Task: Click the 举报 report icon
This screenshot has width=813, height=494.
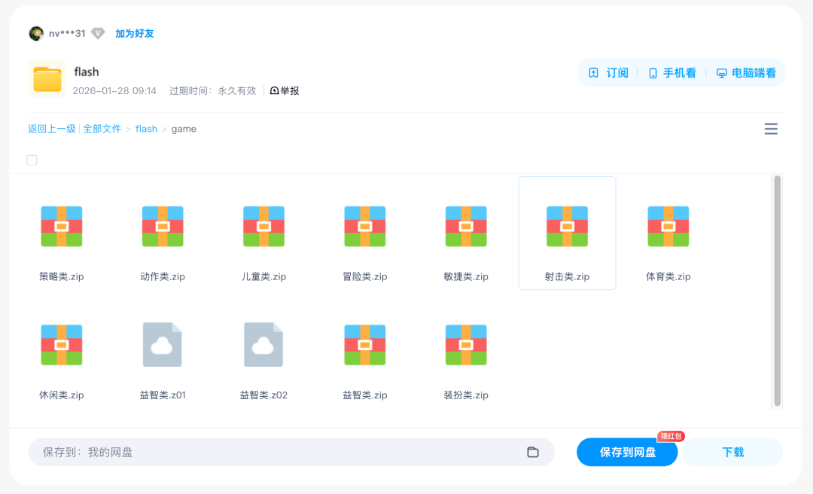Action: click(x=285, y=90)
